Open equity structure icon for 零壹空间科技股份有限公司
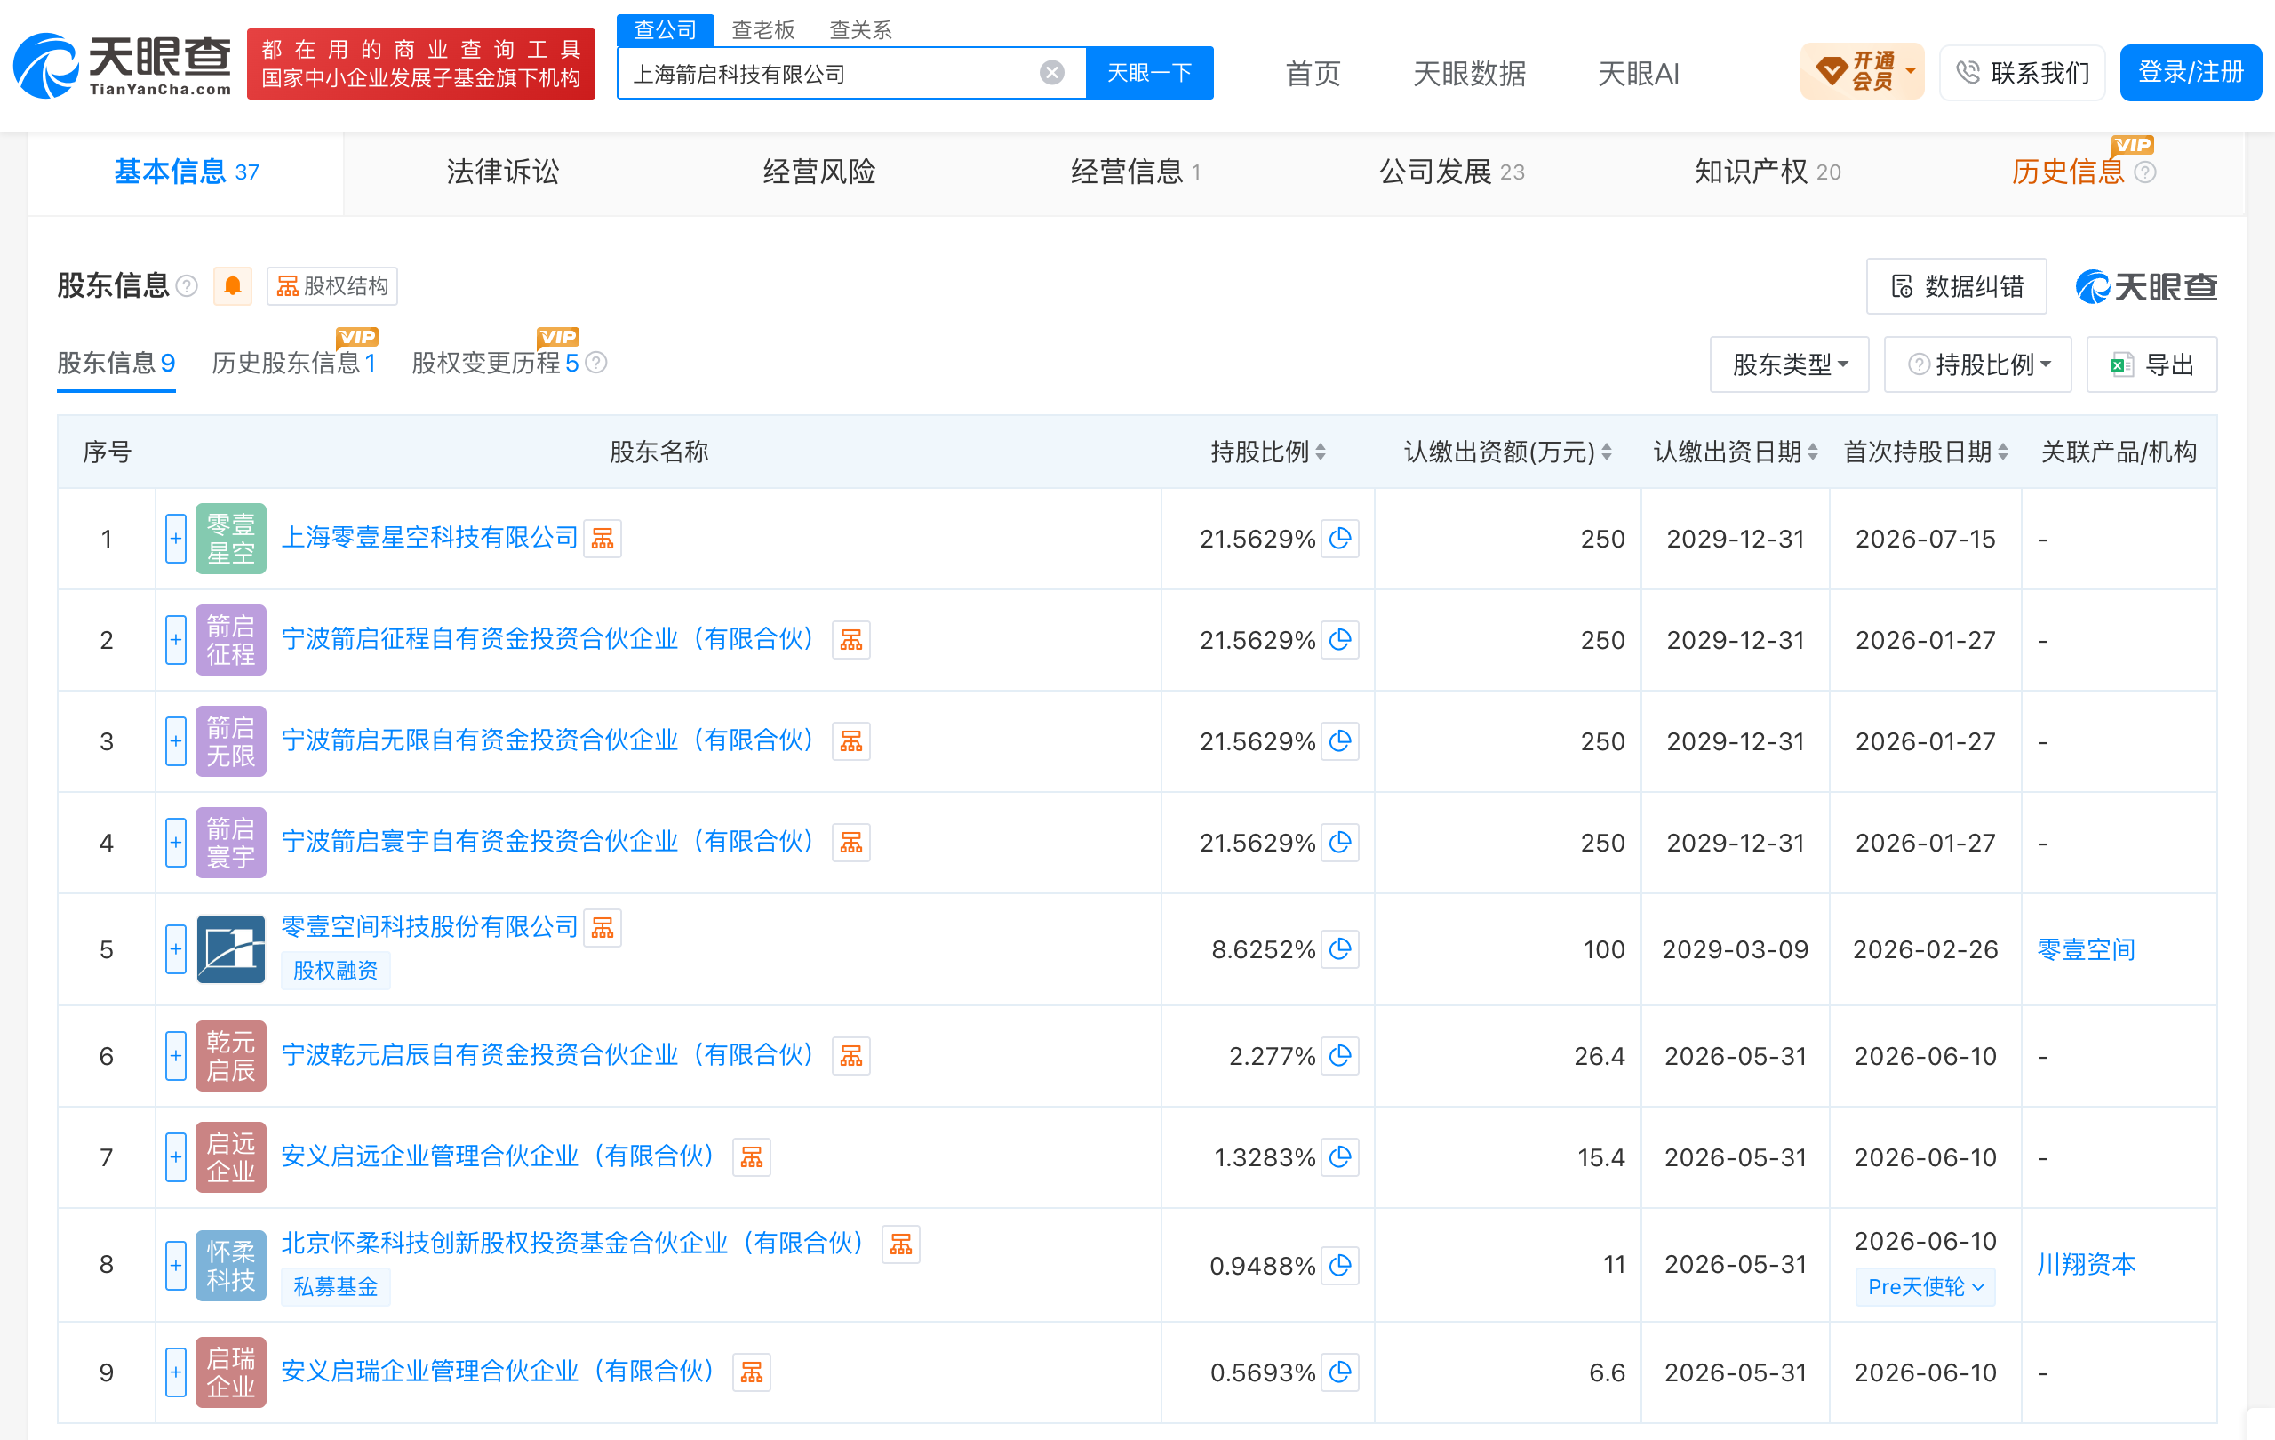The image size is (2275, 1440). tap(602, 928)
